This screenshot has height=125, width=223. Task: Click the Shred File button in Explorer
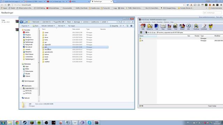coord(114,26)
